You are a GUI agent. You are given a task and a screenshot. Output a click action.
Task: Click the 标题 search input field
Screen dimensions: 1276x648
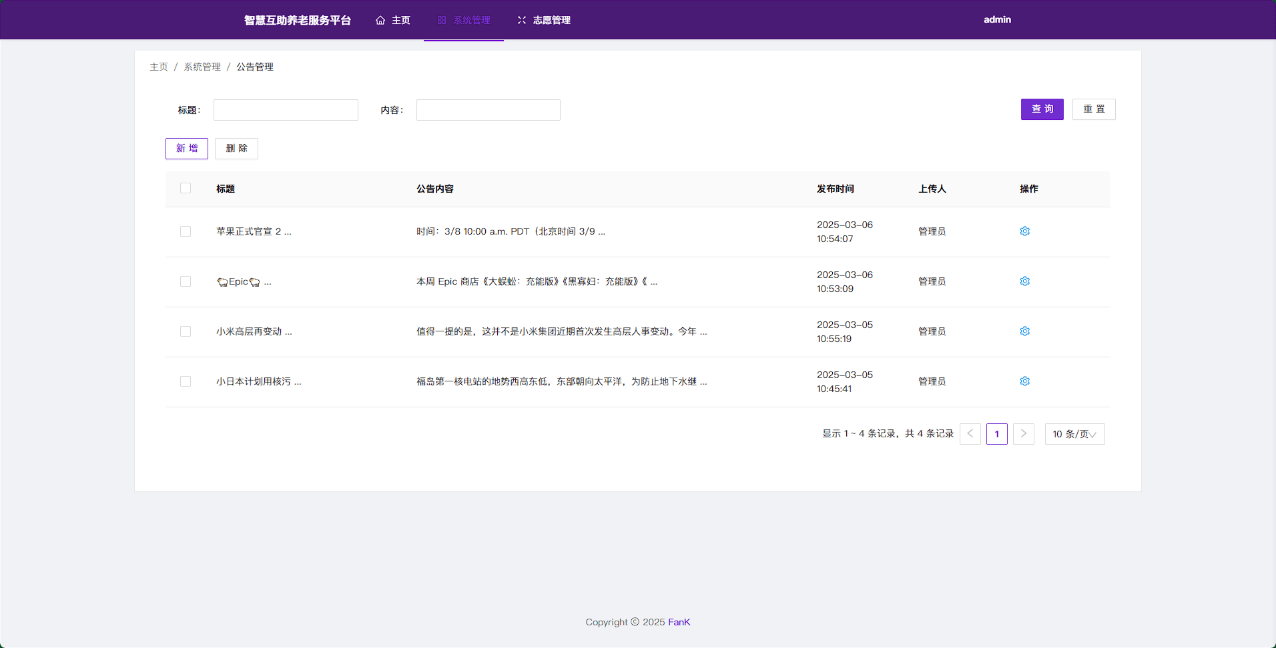pyautogui.click(x=286, y=110)
